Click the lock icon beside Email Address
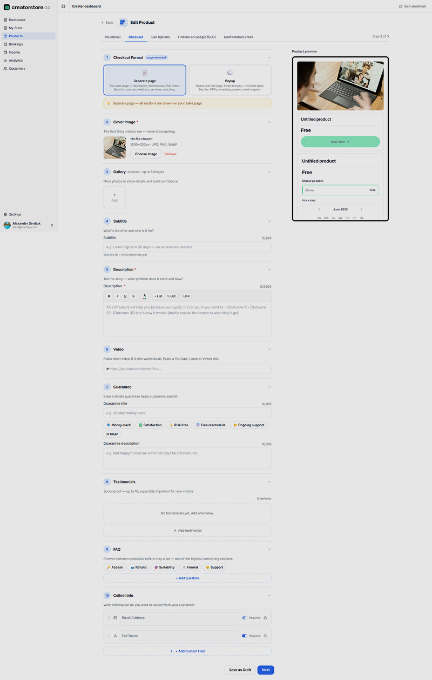432x680 pixels. click(265, 618)
